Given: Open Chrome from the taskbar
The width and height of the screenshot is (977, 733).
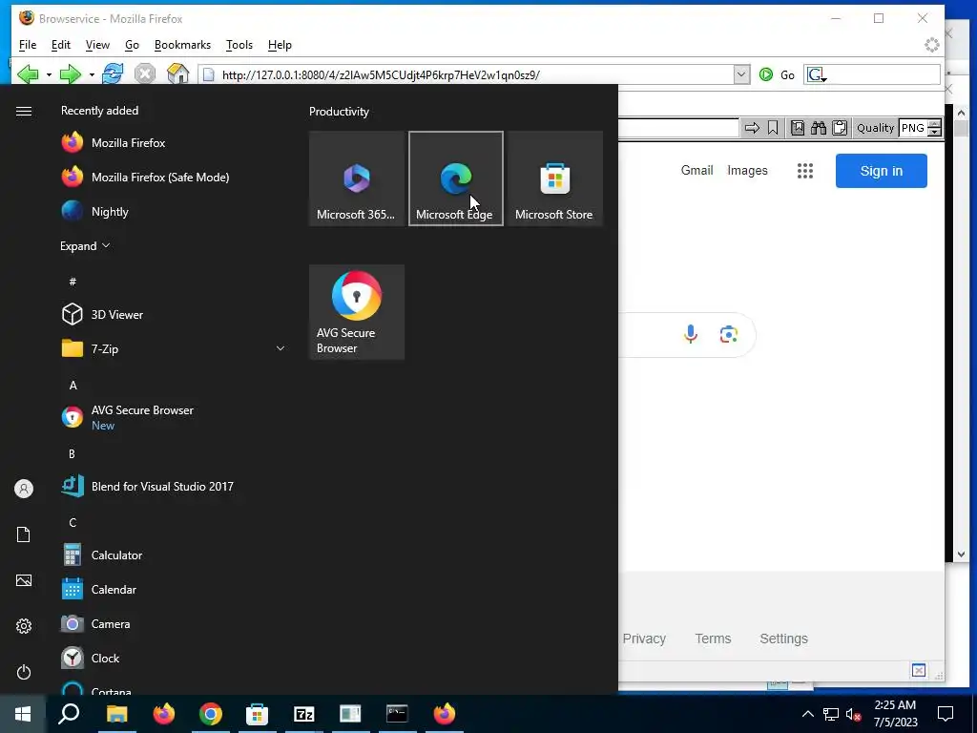Looking at the screenshot, I should pyautogui.click(x=211, y=714).
